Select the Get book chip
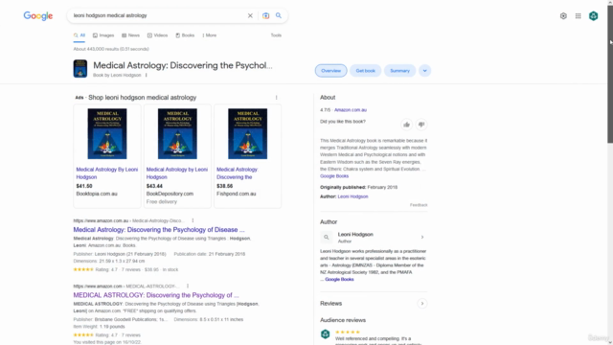613x345 pixels. (x=365, y=71)
